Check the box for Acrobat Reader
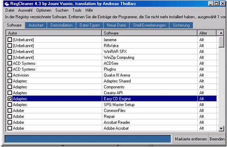Screen dimensions: 227x147 (10, 122)
